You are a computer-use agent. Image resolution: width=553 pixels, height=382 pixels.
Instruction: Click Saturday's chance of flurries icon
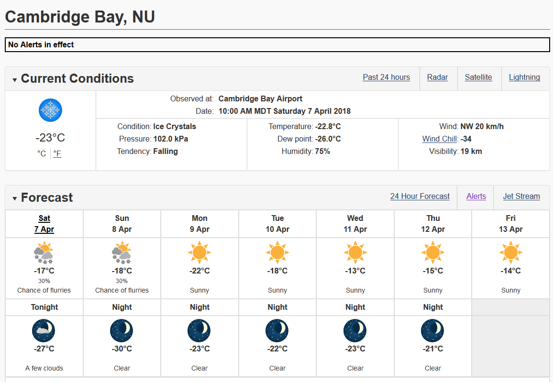pyautogui.click(x=44, y=253)
